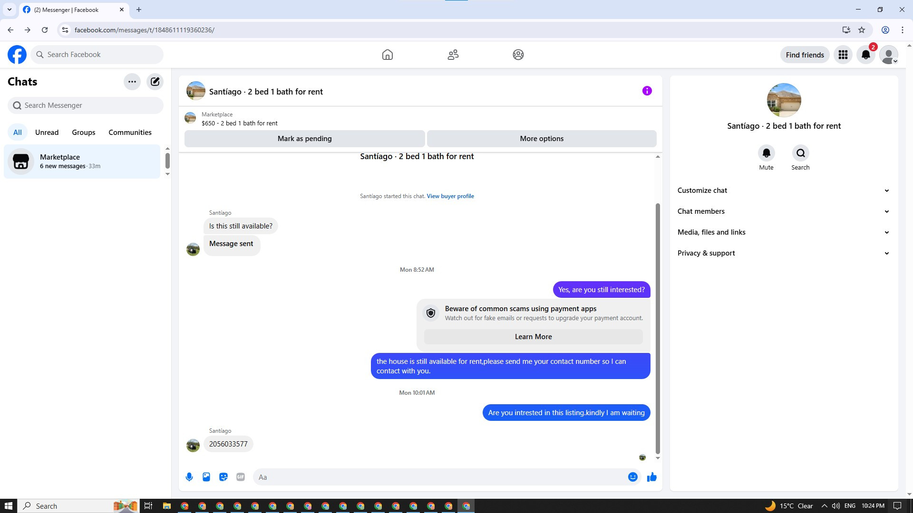Go to the Home feed icon
The width and height of the screenshot is (913, 513).
pyautogui.click(x=388, y=55)
